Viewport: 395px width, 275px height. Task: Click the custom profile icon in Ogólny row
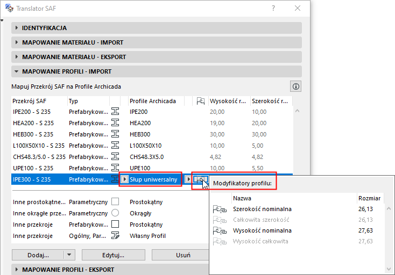pyautogui.click(x=115, y=236)
